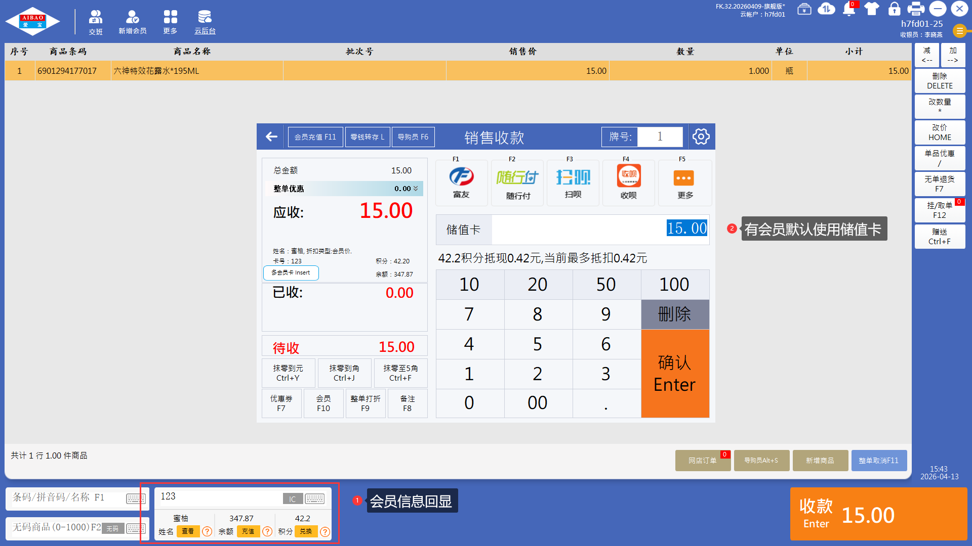Click the 牌号 input field

point(660,136)
